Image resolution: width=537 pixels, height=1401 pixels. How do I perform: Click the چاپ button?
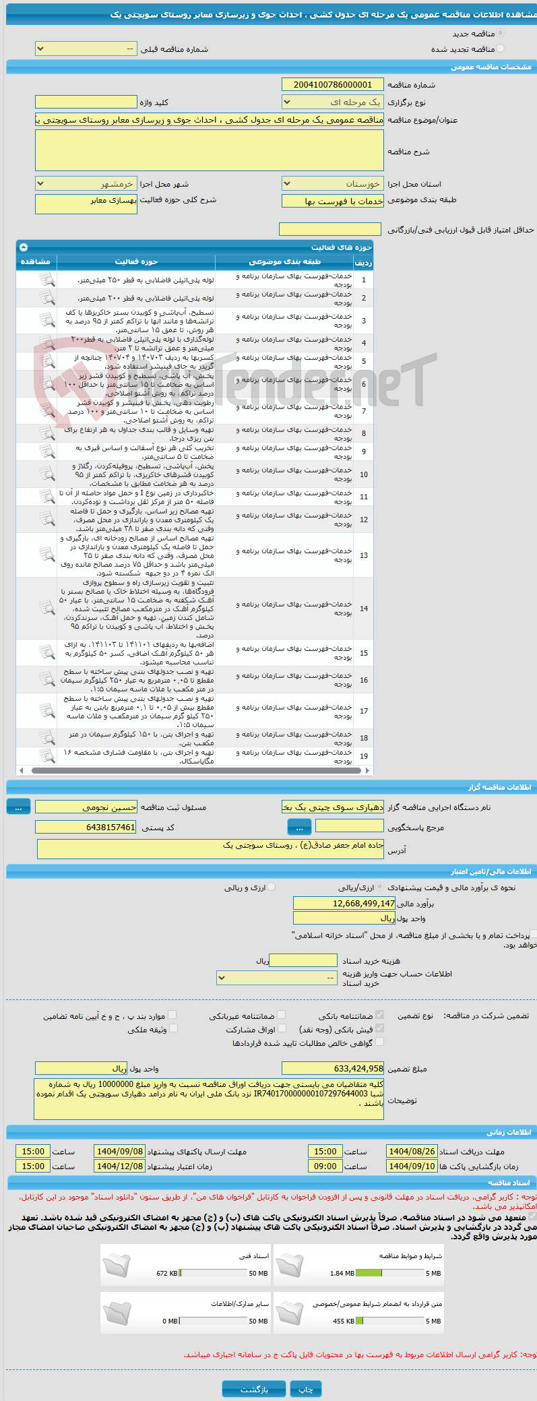pos(306,1389)
